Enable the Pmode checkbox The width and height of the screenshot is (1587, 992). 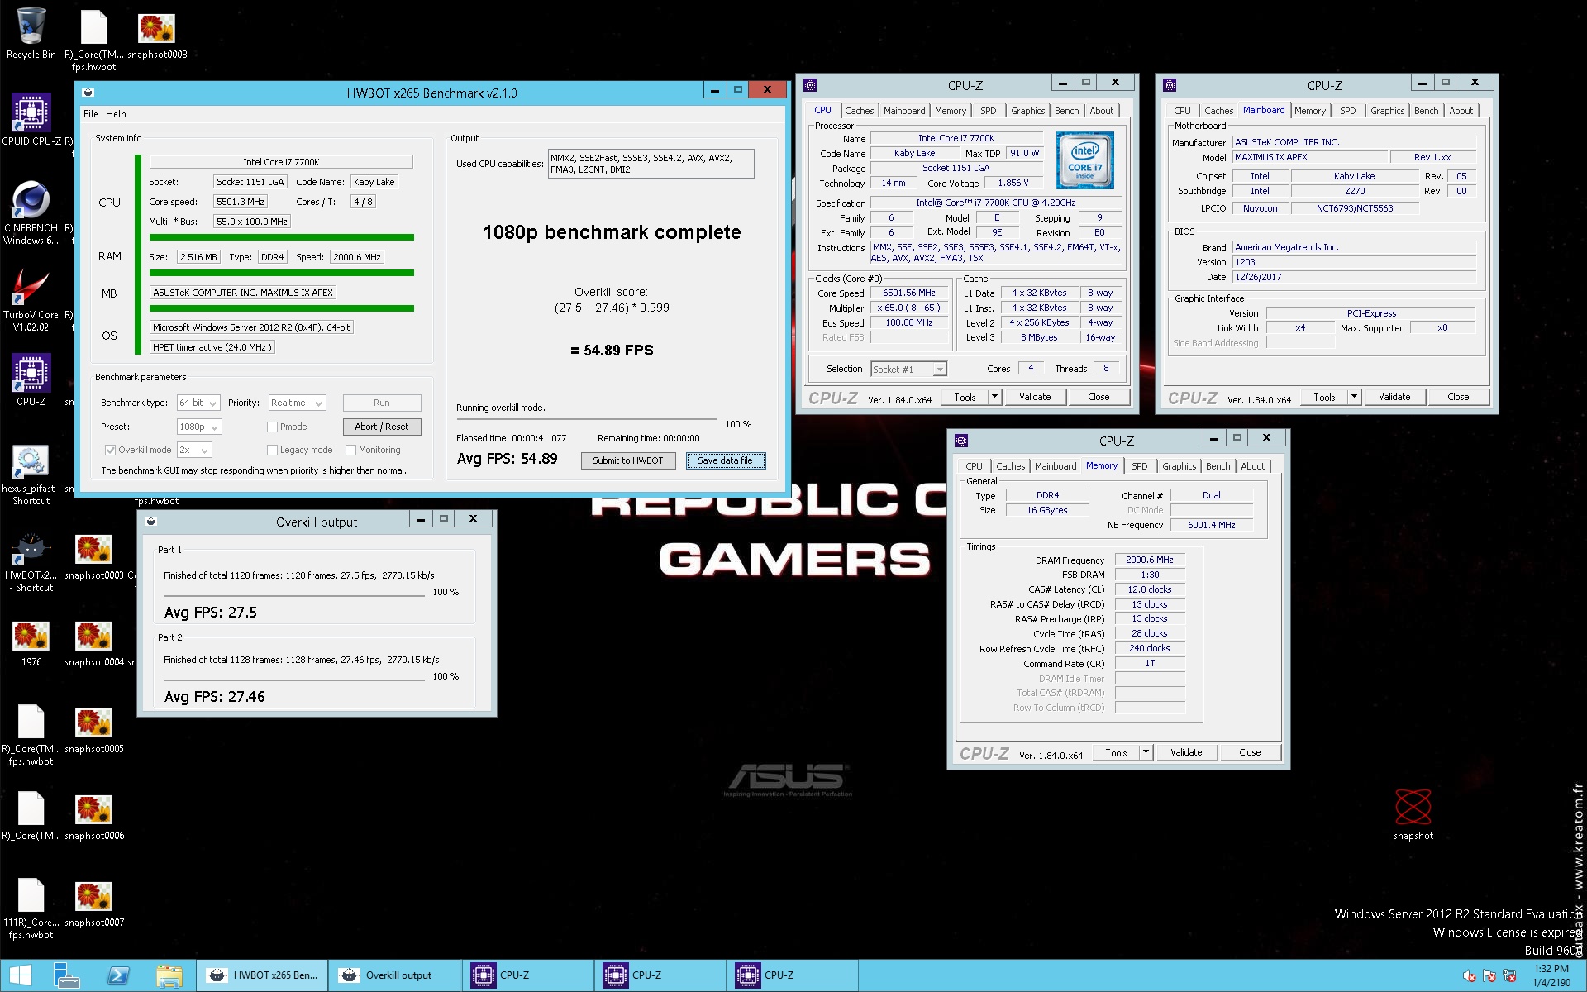click(272, 427)
